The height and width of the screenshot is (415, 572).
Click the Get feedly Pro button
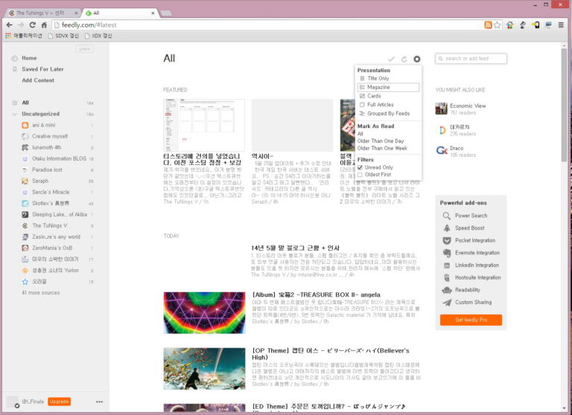[x=471, y=320]
